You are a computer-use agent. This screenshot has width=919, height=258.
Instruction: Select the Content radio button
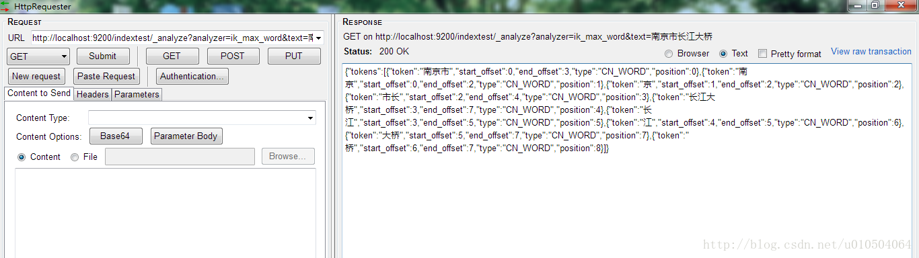pyautogui.click(x=22, y=157)
